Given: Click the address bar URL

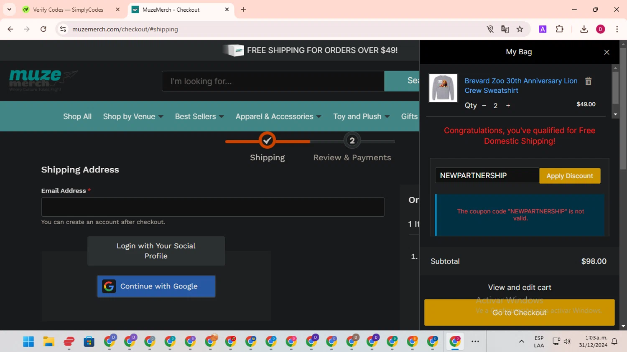Looking at the screenshot, I should click(x=125, y=29).
